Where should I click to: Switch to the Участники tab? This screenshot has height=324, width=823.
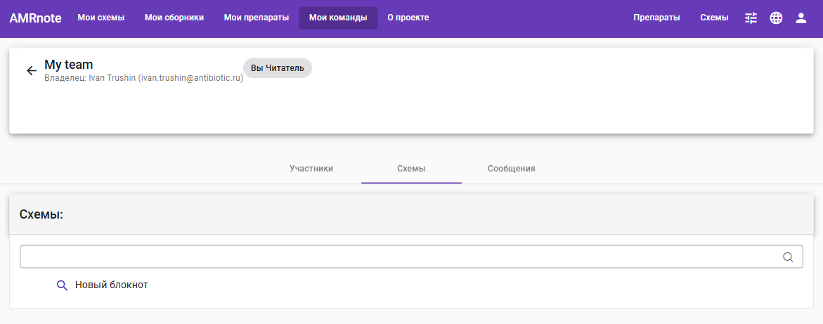(311, 169)
